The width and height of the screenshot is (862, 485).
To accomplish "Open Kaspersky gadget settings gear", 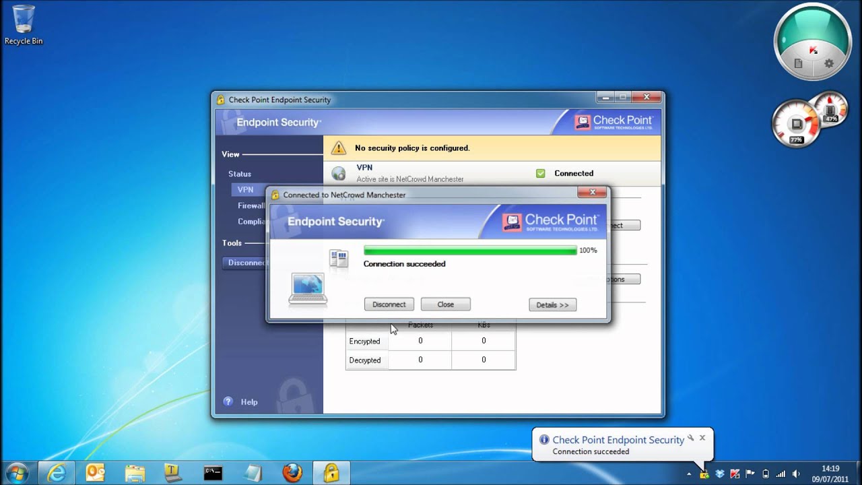I will (x=828, y=63).
